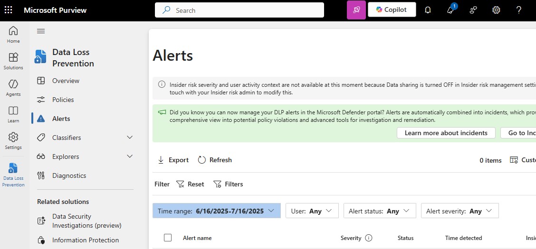Open the User filter dropdown
Viewport: 536px width, 249px height.
point(312,211)
